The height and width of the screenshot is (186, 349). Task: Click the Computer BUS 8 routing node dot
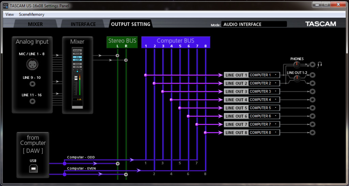(205, 133)
